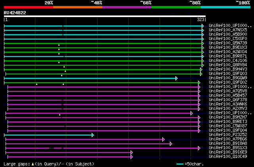Click the purple arrowhead ending the B9I8A8 alignment
254x167 pixels.
[171, 144]
